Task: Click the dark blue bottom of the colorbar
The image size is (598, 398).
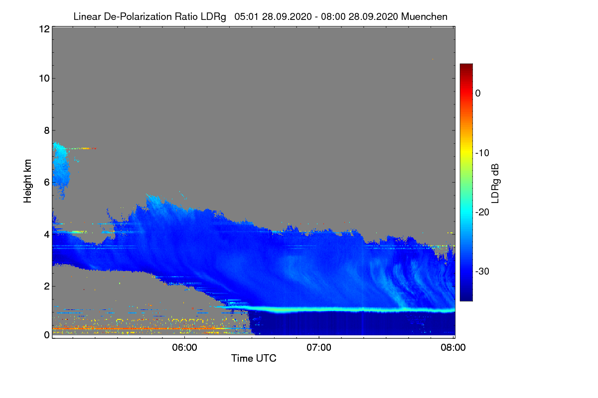Action: (466, 296)
